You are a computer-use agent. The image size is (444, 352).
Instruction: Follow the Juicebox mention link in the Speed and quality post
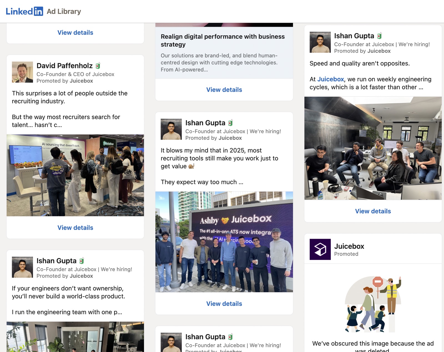point(331,79)
